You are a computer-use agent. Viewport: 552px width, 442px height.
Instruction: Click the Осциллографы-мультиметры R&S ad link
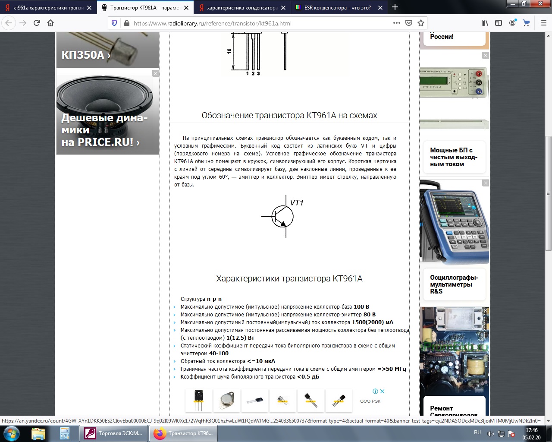[454, 284]
